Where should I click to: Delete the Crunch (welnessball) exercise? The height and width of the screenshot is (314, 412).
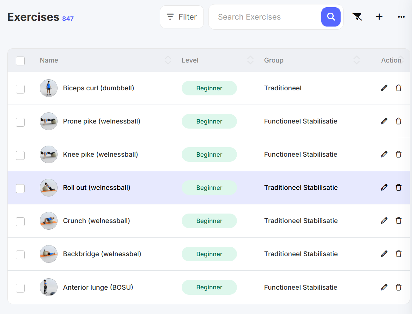(x=399, y=221)
